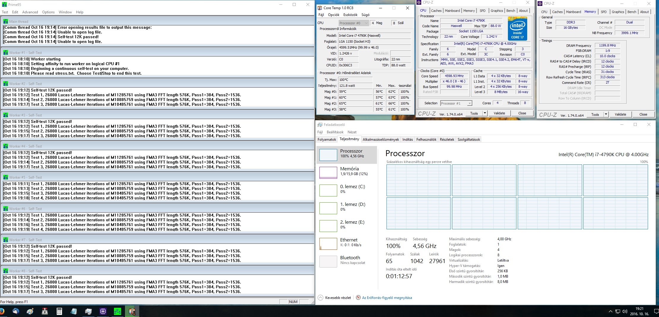
Task: Select the Ethernet network graph
Action: click(328, 244)
